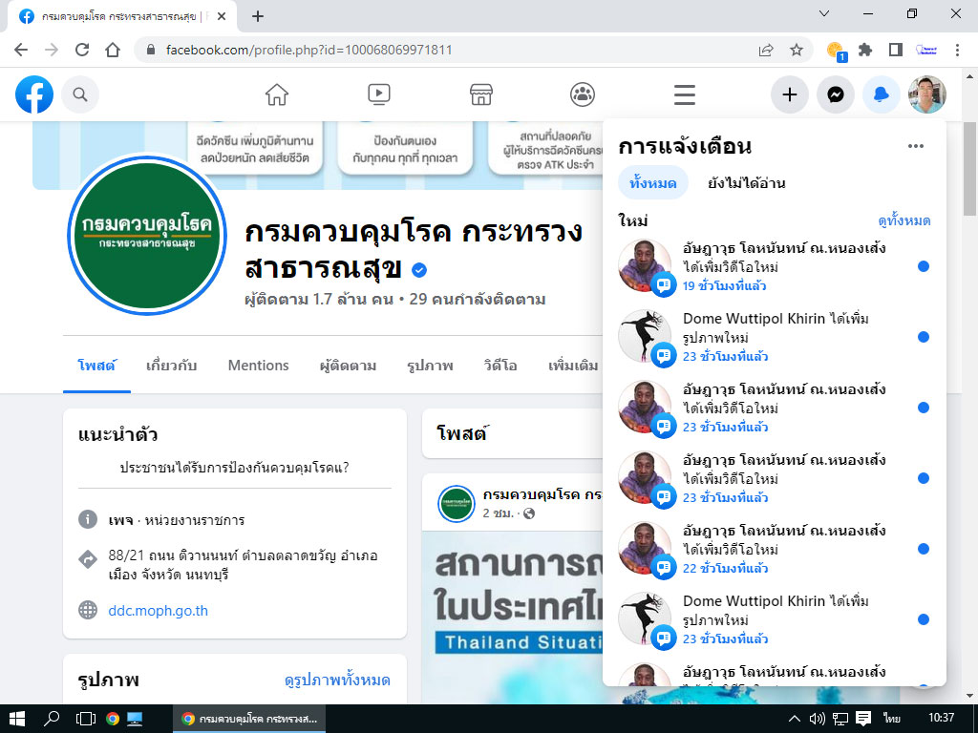Click the followers count ผู้ติดตาม 1.7 ล้าน คน
The height and width of the screenshot is (733, 978).
[319, 300]
